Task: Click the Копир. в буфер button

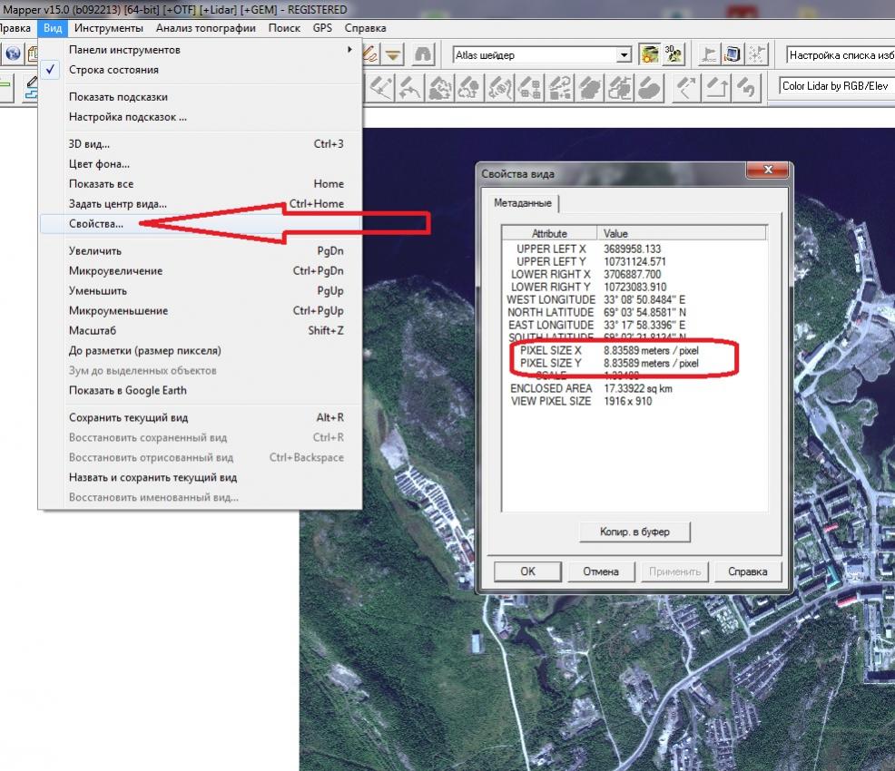Action: [x=634, y=532]
